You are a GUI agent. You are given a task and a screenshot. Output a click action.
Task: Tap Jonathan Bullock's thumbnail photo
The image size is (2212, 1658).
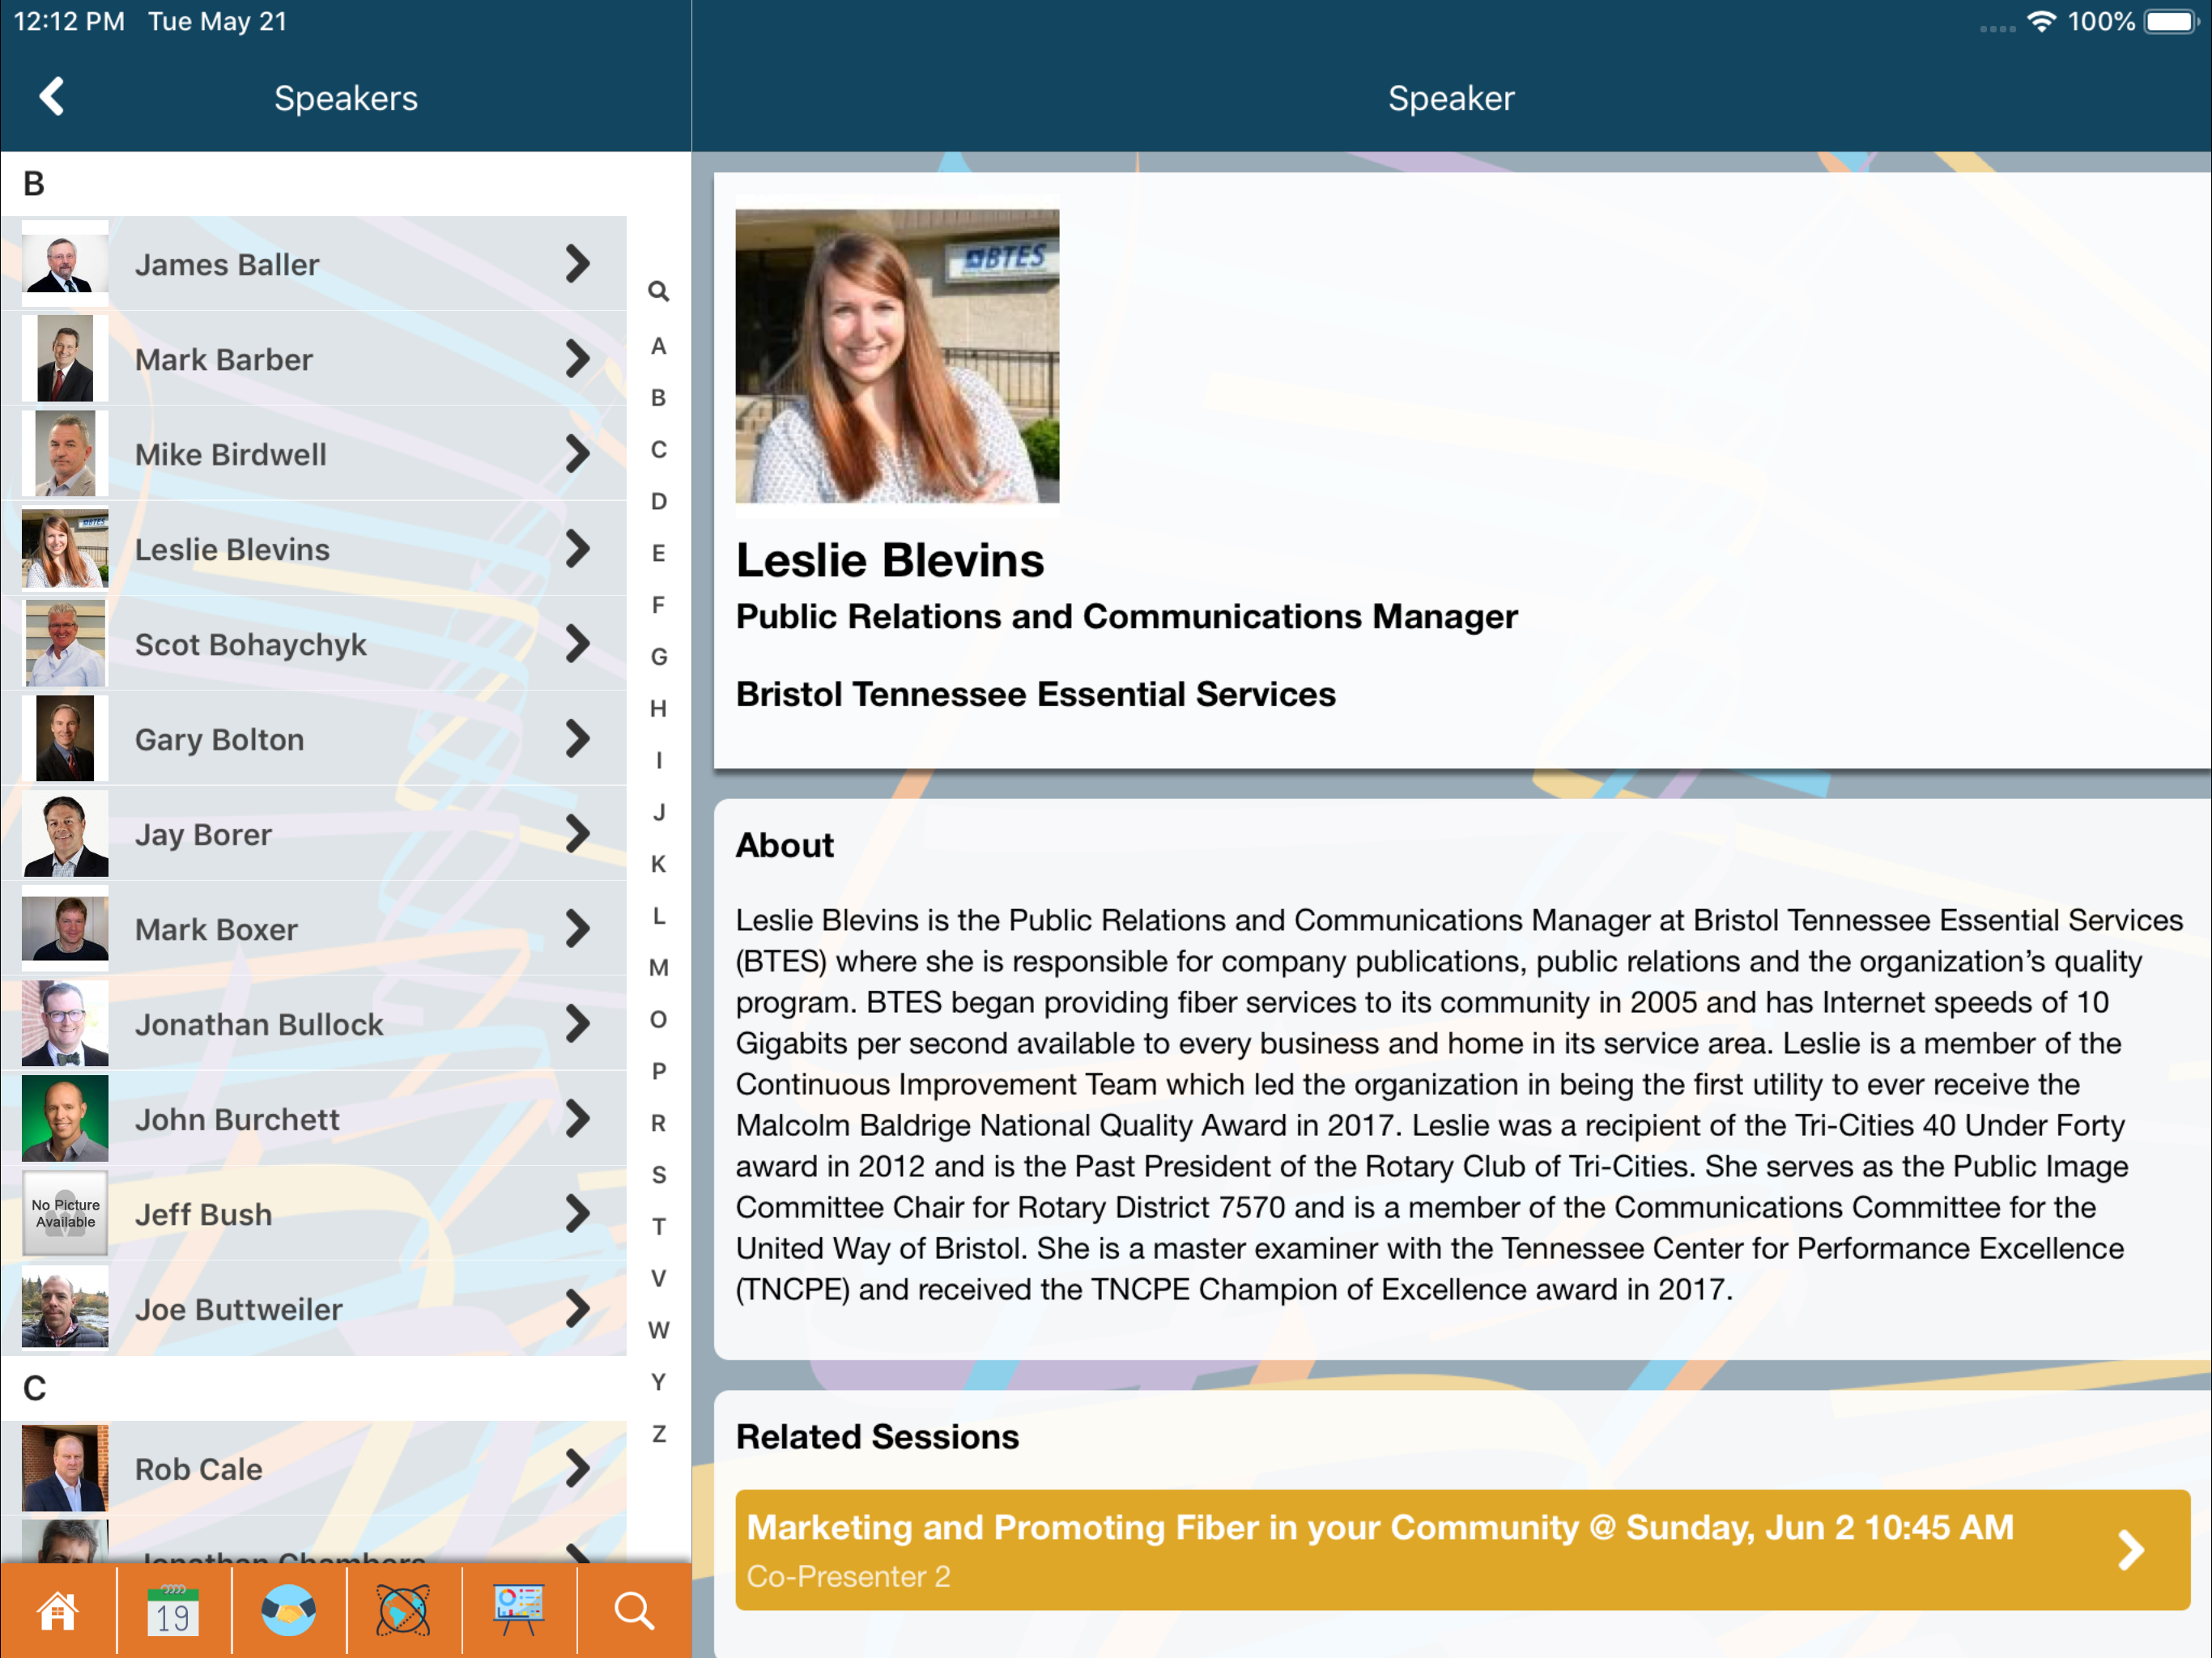coord(65,1024)
